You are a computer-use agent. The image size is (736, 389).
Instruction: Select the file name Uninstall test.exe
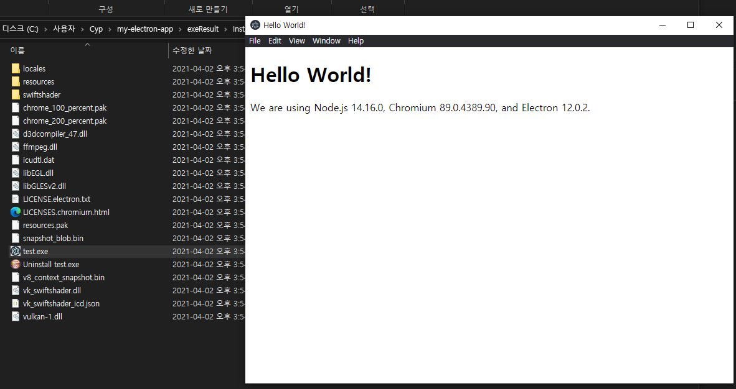pyautogui.click(x=51, y=264)
